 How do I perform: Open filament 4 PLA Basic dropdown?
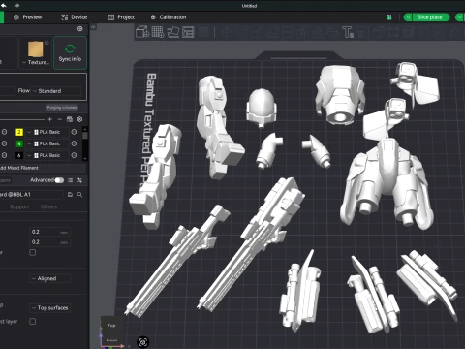48,143
